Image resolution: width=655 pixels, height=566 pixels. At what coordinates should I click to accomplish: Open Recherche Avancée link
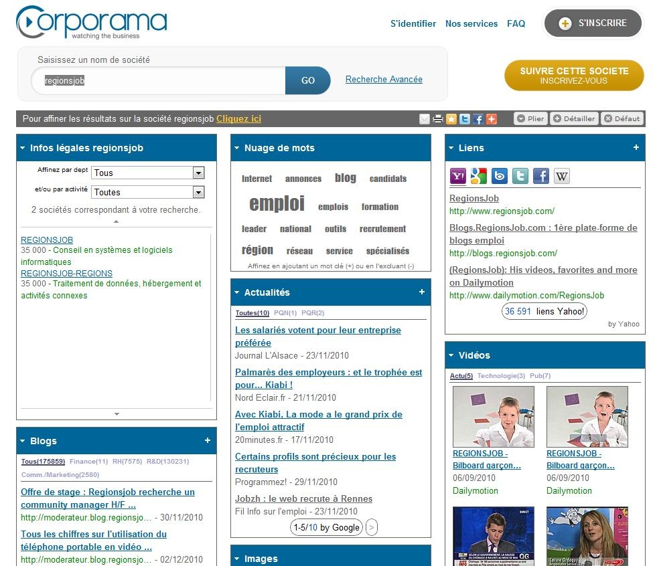point(384,80)
